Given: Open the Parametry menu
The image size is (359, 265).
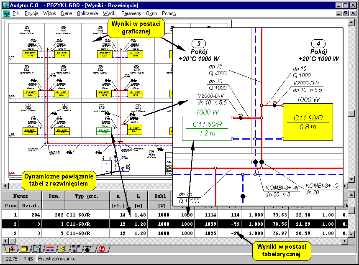Looking at the screenshot, I should point(131,13).
